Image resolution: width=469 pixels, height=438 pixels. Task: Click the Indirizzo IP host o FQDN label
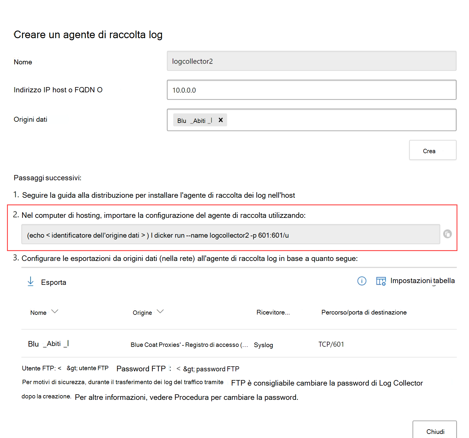tap(58, 90)
